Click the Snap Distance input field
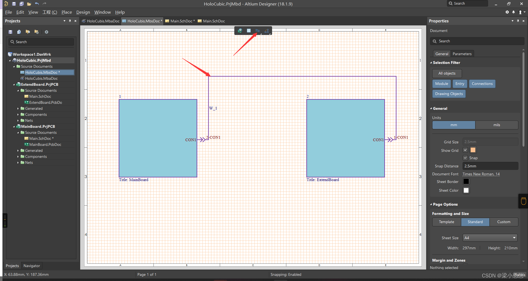 [x=490, y=166]
